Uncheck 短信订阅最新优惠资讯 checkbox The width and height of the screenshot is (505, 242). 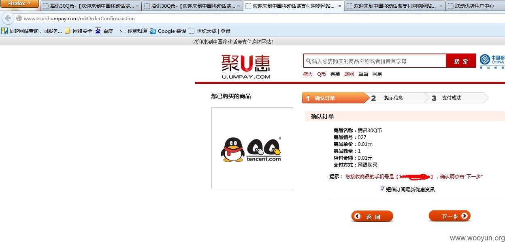point(382,189)
